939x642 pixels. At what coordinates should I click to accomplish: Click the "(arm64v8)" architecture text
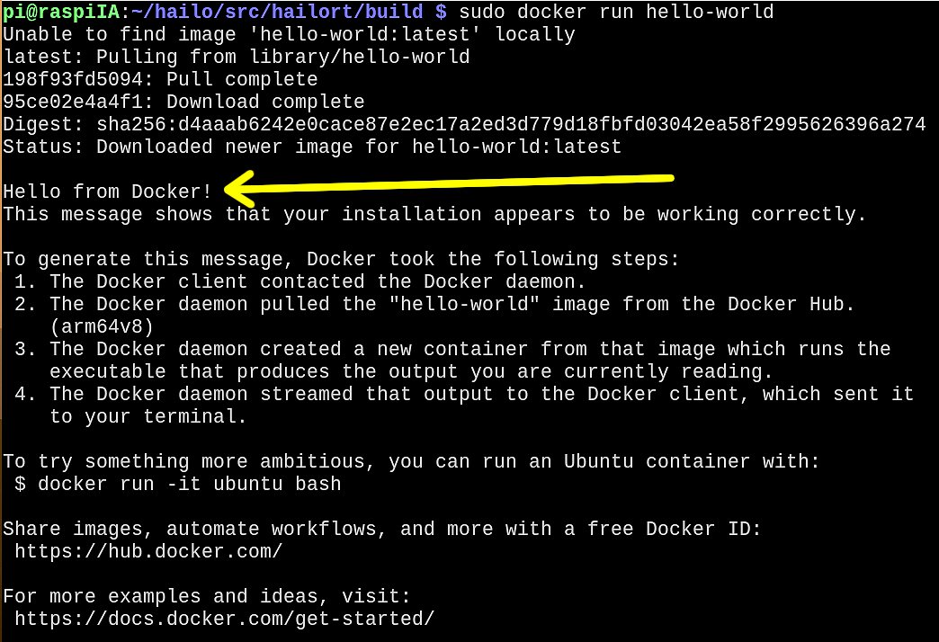click(102, 326)
